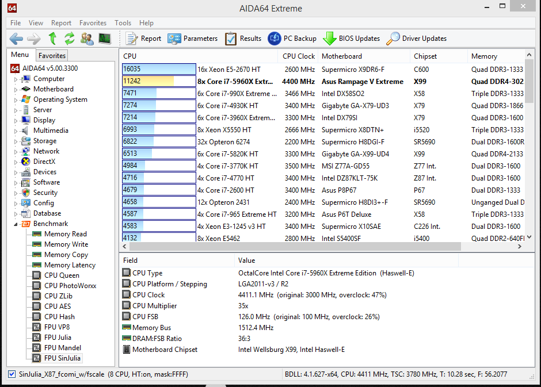Open the FPU Julia benchmark
Viewport: 541px width, 387px height.
click(58, 337)
